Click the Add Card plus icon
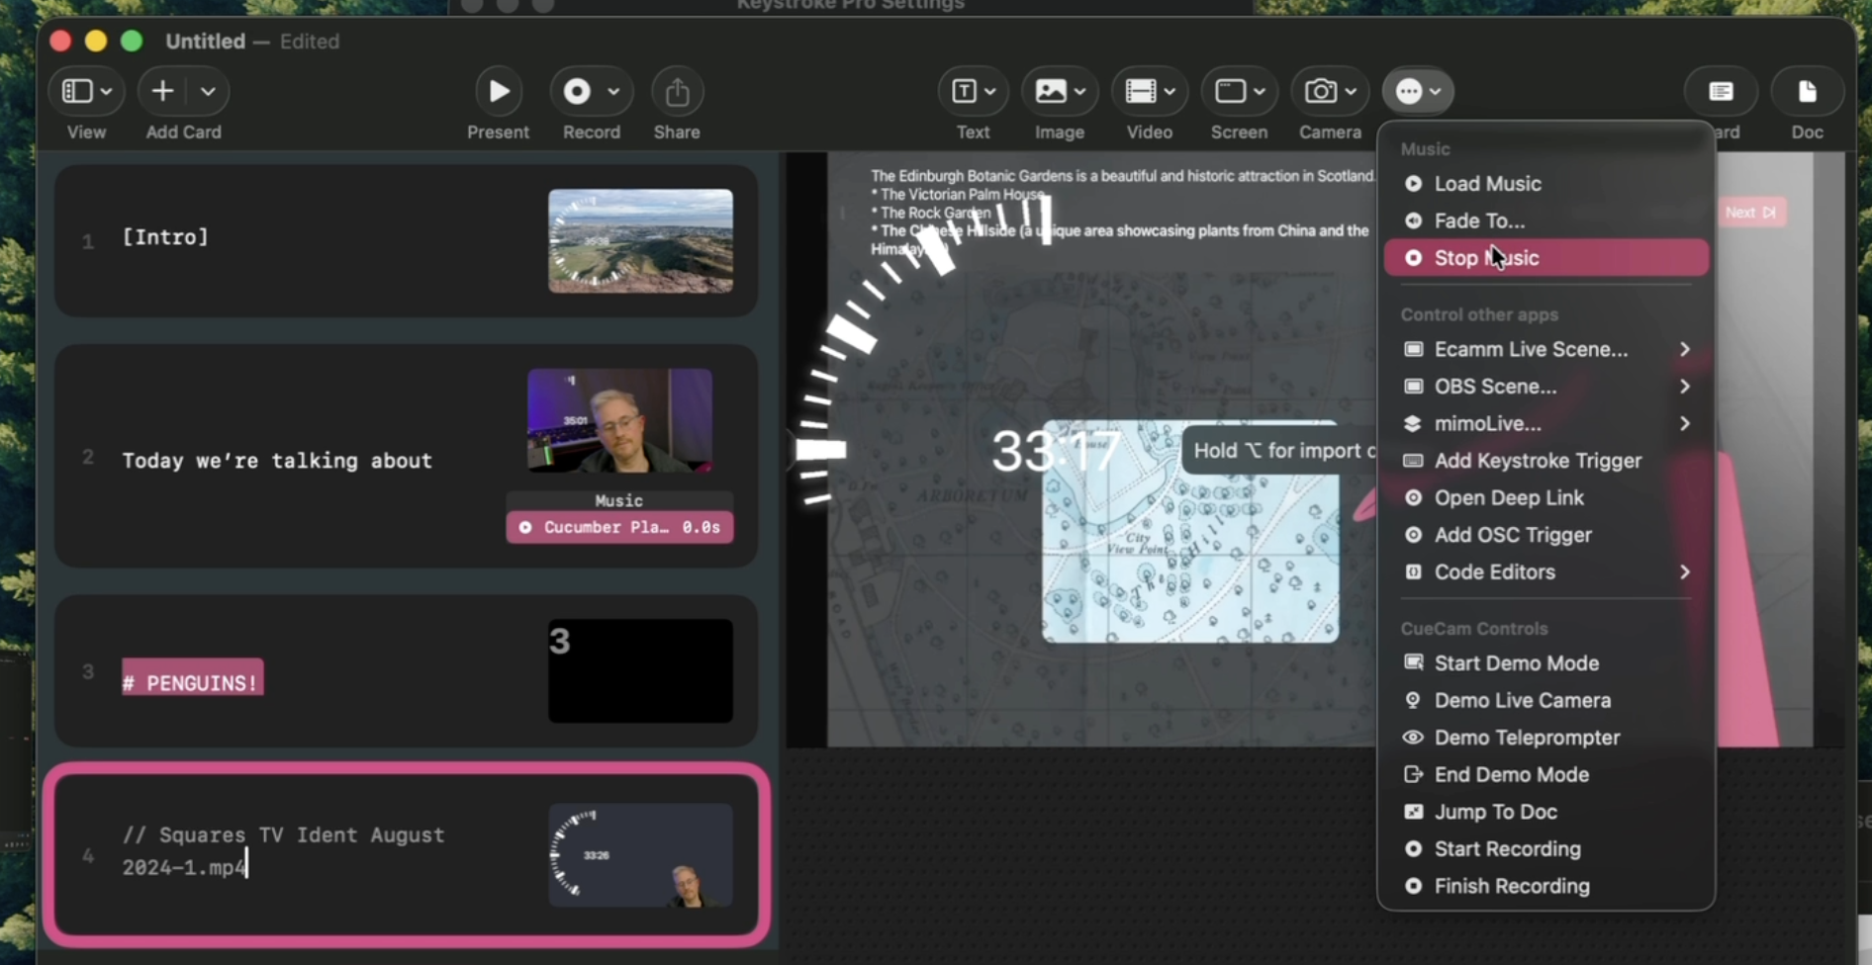 [x=162, y=91]
